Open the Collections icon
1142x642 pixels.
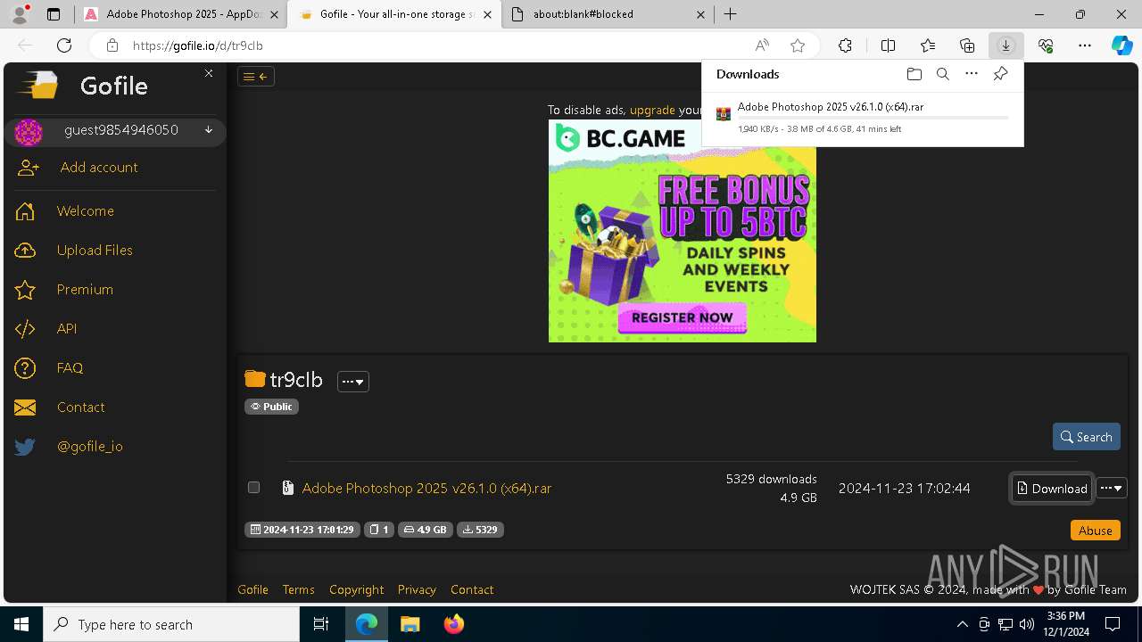[x=967, y=45]
